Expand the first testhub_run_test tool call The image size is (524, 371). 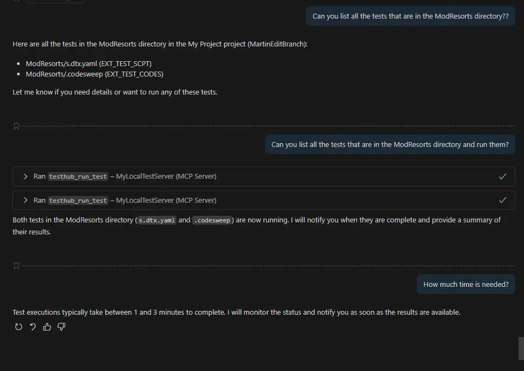coord(25,176)
